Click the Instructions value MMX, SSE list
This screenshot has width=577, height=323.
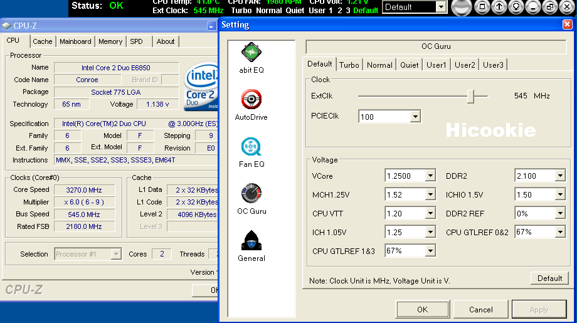pos(136,160)
